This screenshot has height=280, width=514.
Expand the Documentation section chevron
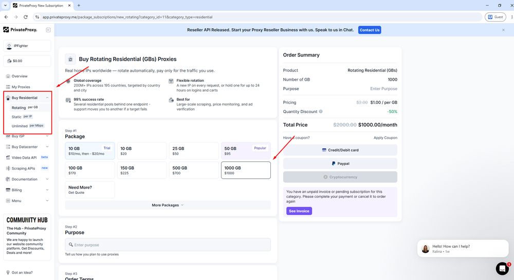click(47, 179)
